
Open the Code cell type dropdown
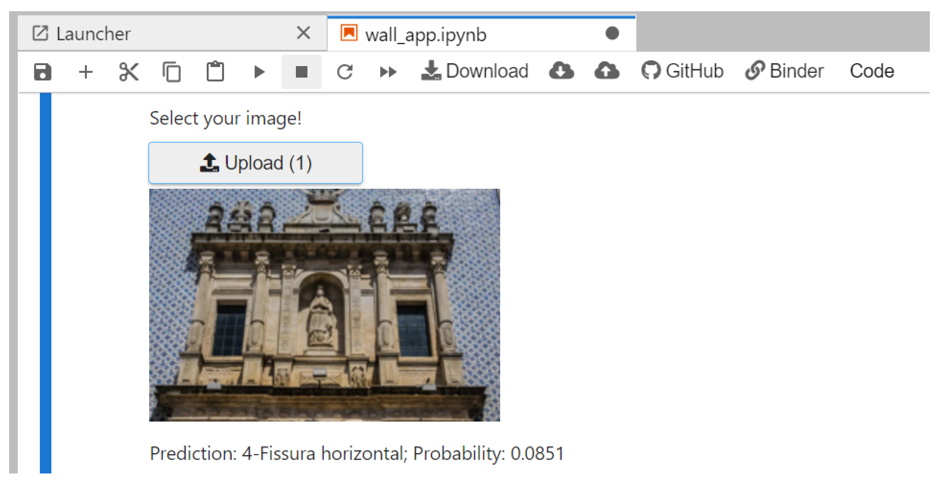point(872,71)
